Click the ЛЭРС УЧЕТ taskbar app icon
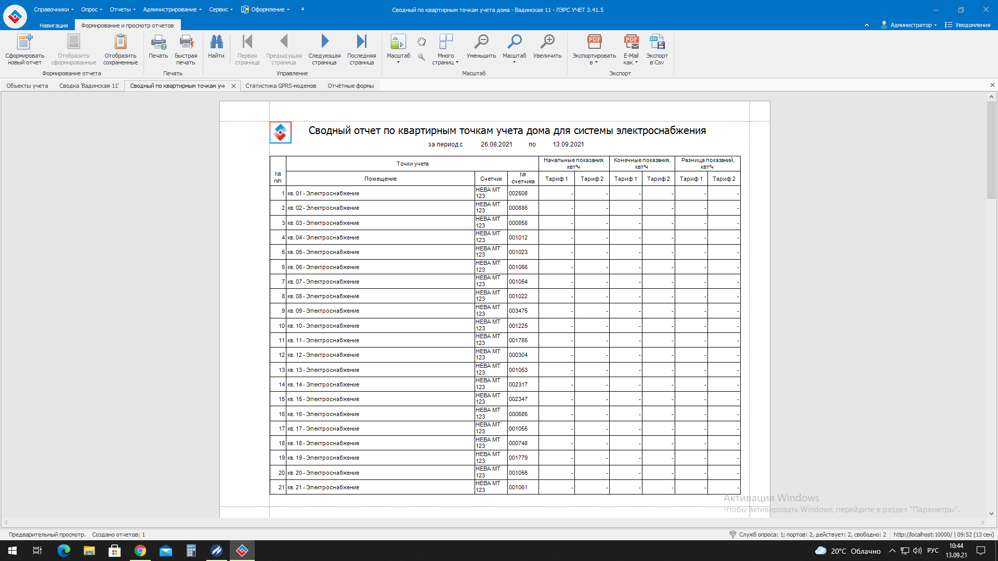This screenshot has height=561, width=998. pos(242,551)
